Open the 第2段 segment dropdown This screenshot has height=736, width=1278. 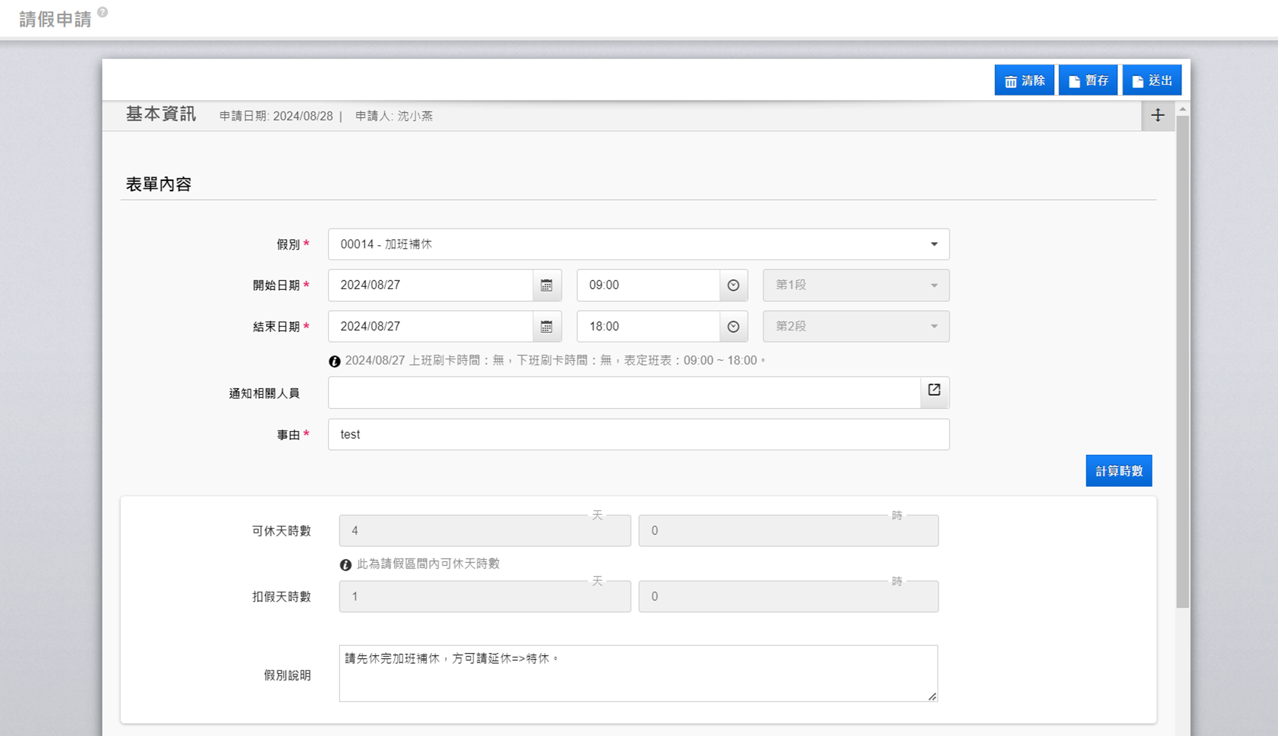856,327
